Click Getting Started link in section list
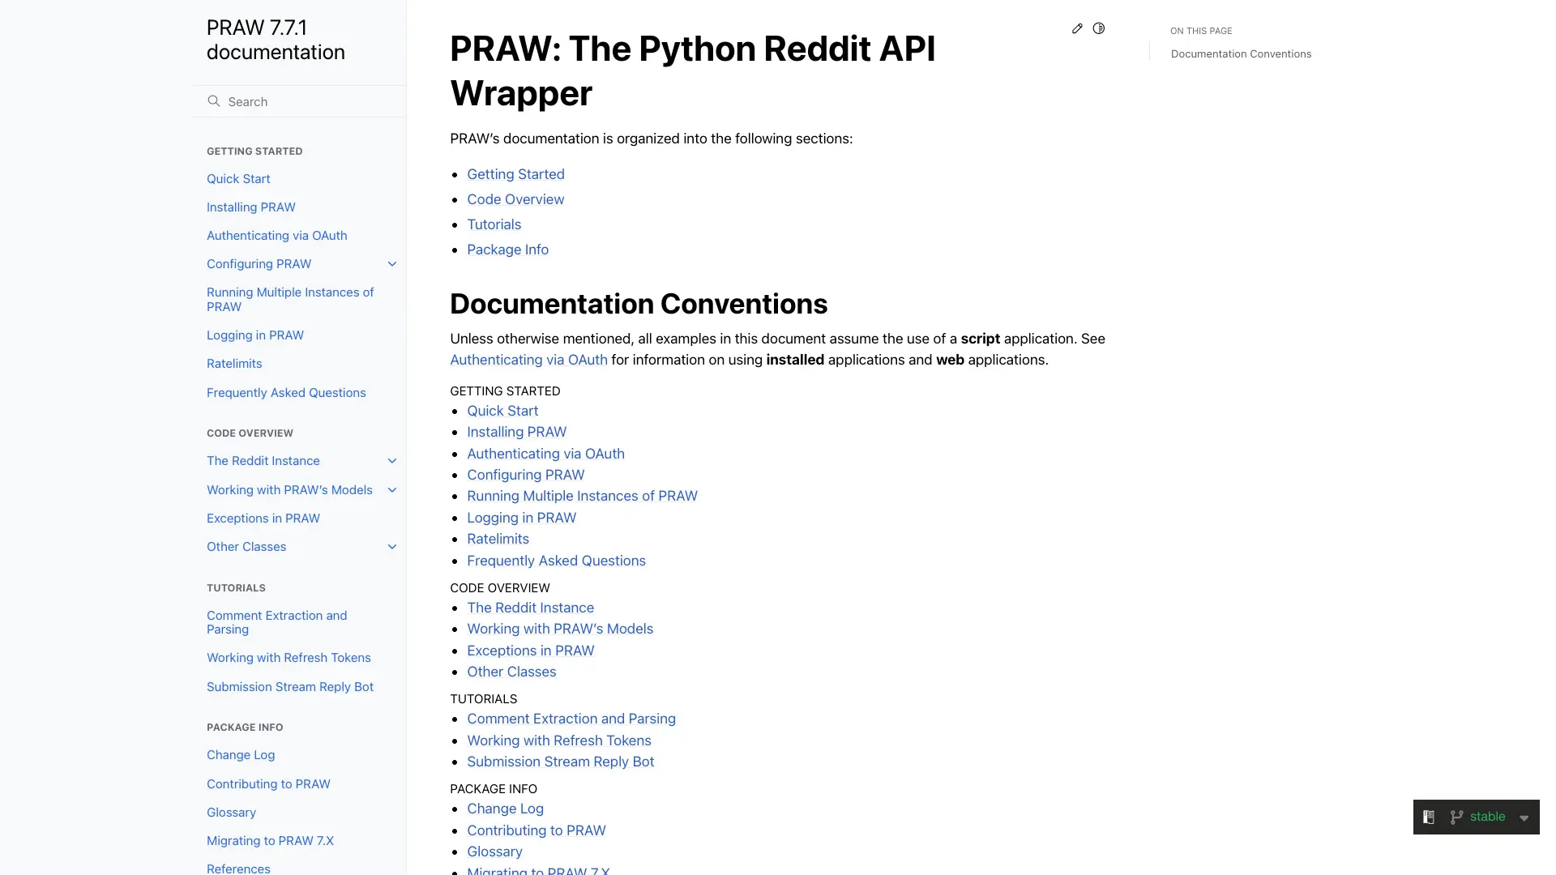Screen dimensions: 1556x875 515,174
